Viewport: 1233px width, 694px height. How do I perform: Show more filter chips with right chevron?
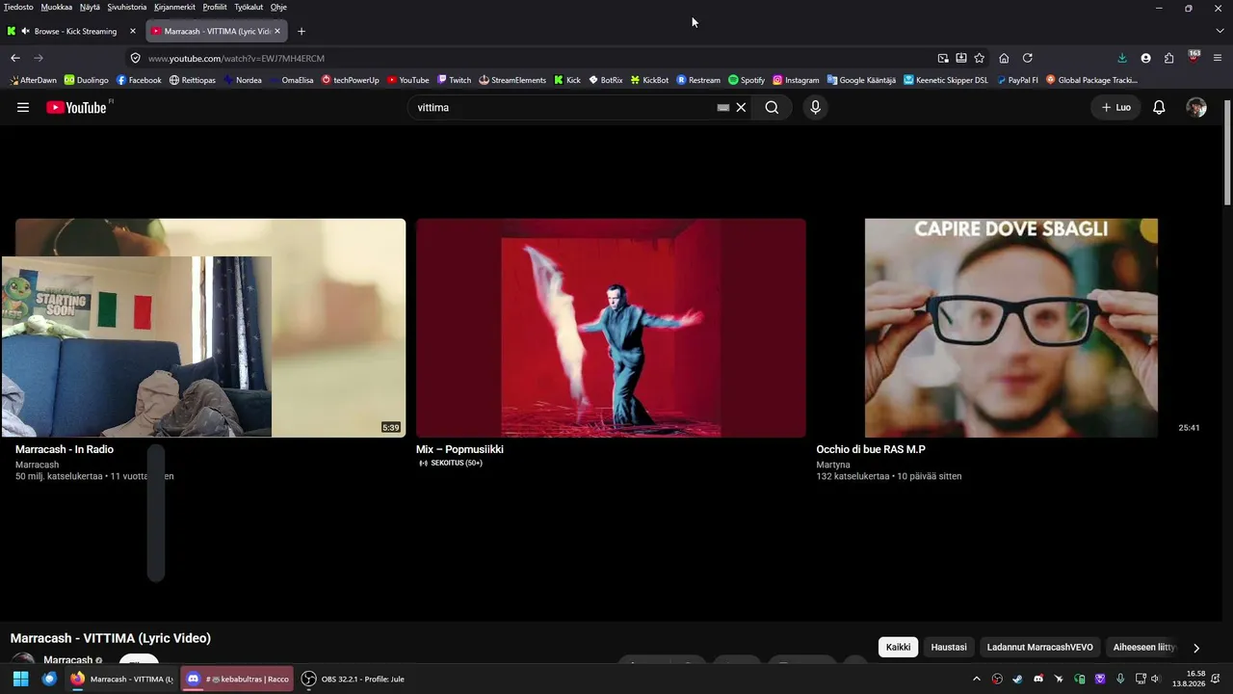(1196, 648)
